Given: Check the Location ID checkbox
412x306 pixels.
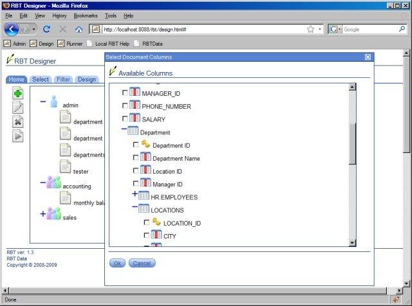Looking at the screenshot, I should pyautogui.click(x=136, y=170).
